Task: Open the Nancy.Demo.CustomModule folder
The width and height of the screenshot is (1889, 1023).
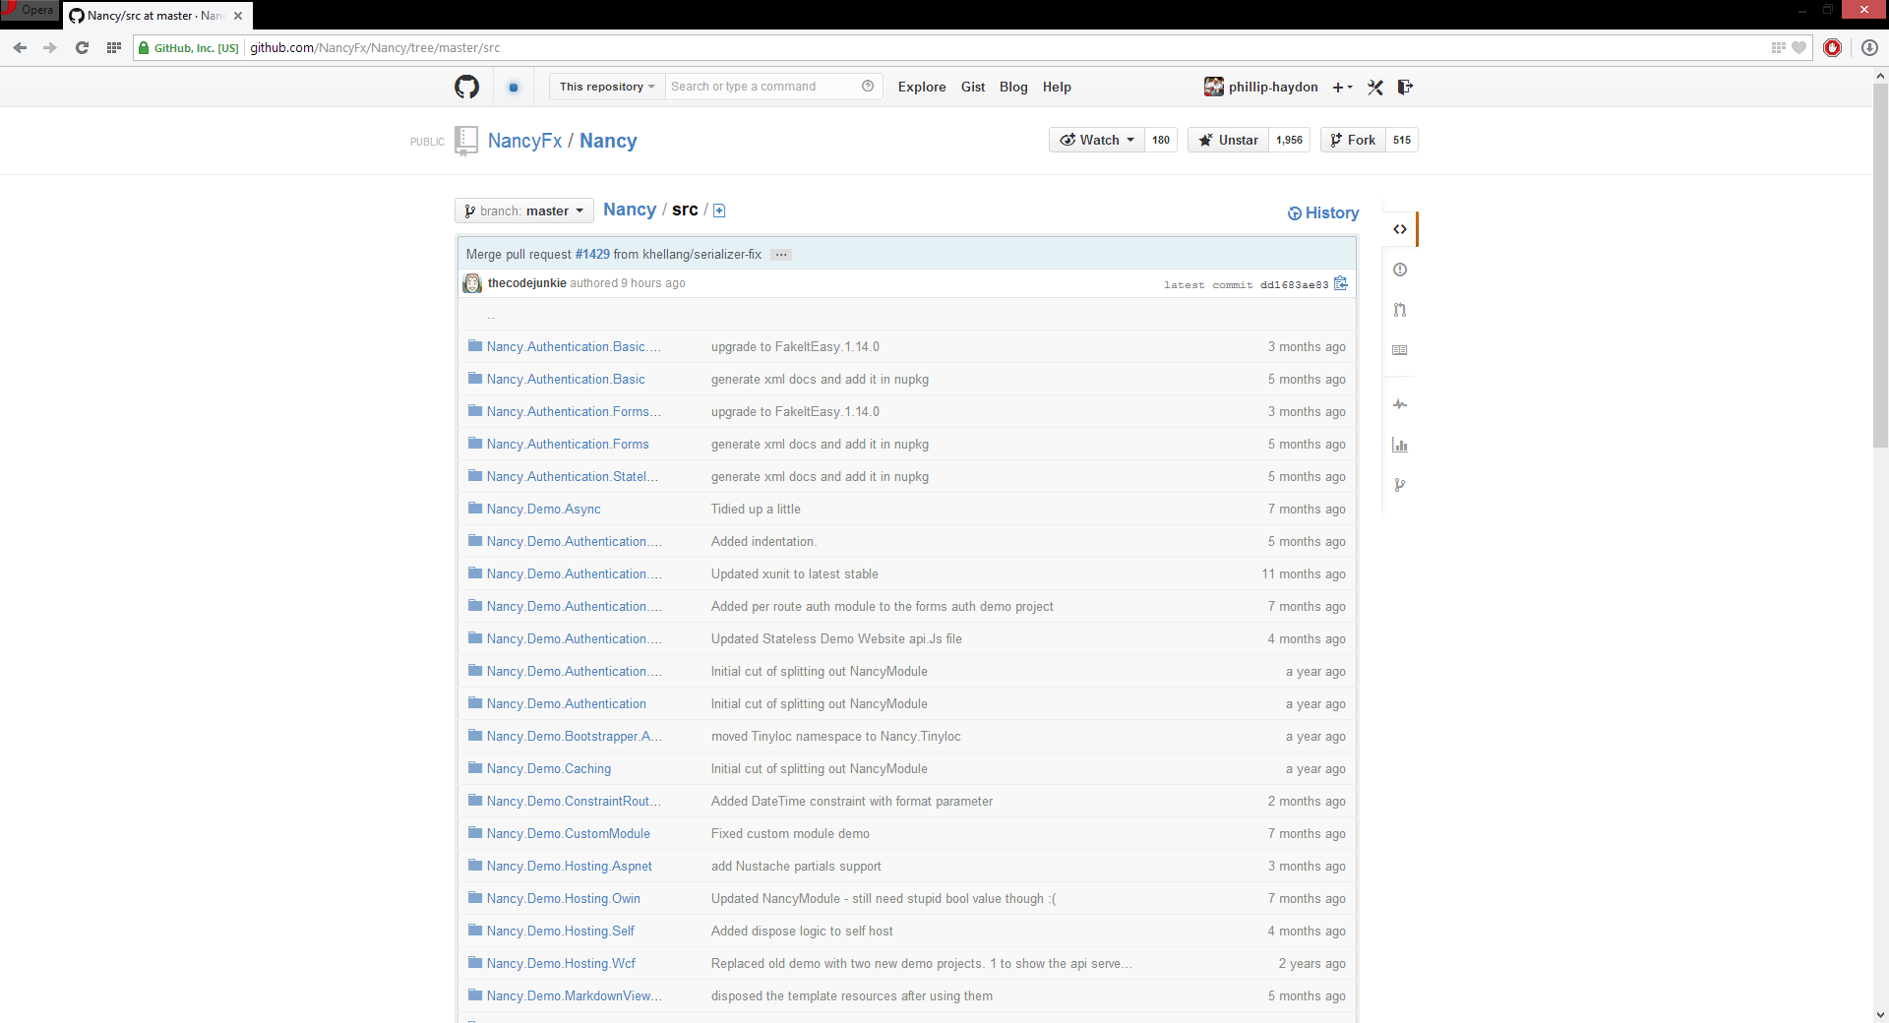Action: 568,833
